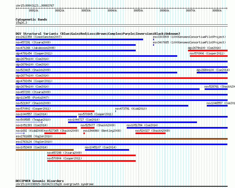Click dgv4791n54 (Cooper2011) label
Viewport: 235px width, 188px height.
tap(34, 53)
